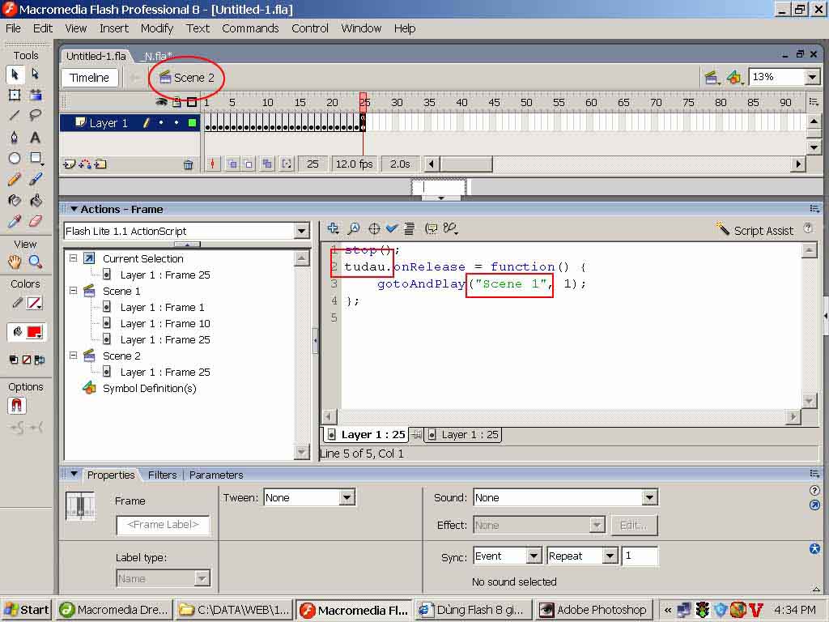Click the Frame Label input field
The image size is (829, 622).
pyautogui.click(x=163, y=525)
